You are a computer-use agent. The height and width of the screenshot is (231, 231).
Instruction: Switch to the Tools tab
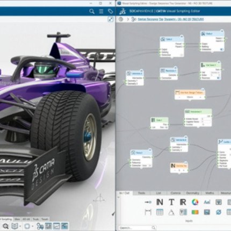tap(141, 193)
